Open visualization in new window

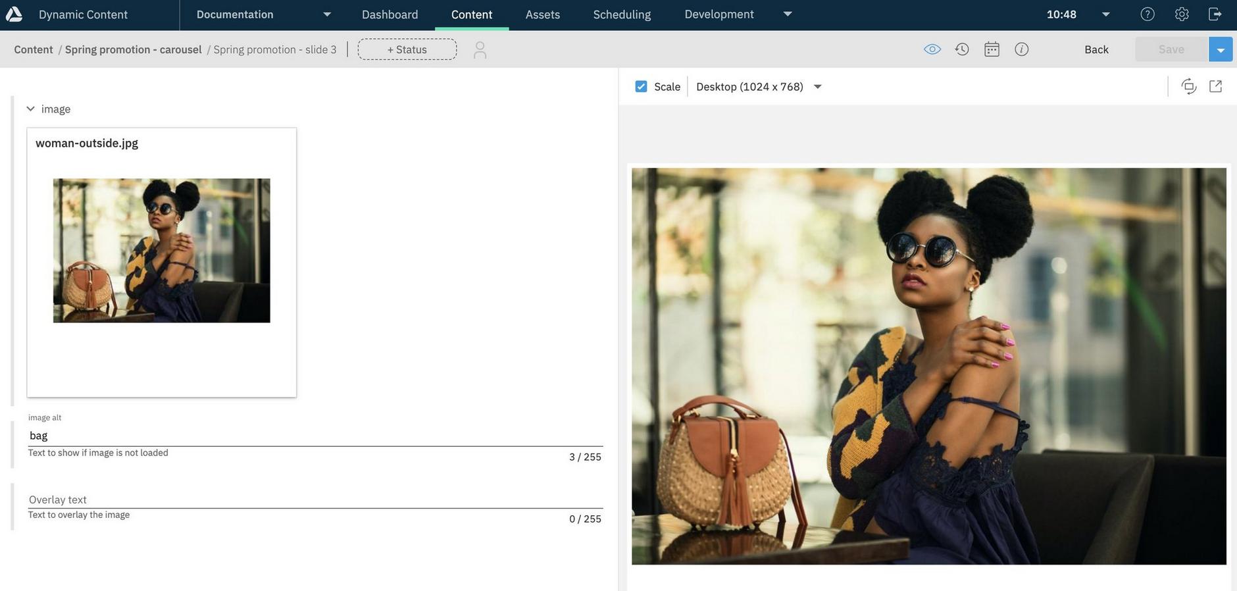coord(1215,86)
